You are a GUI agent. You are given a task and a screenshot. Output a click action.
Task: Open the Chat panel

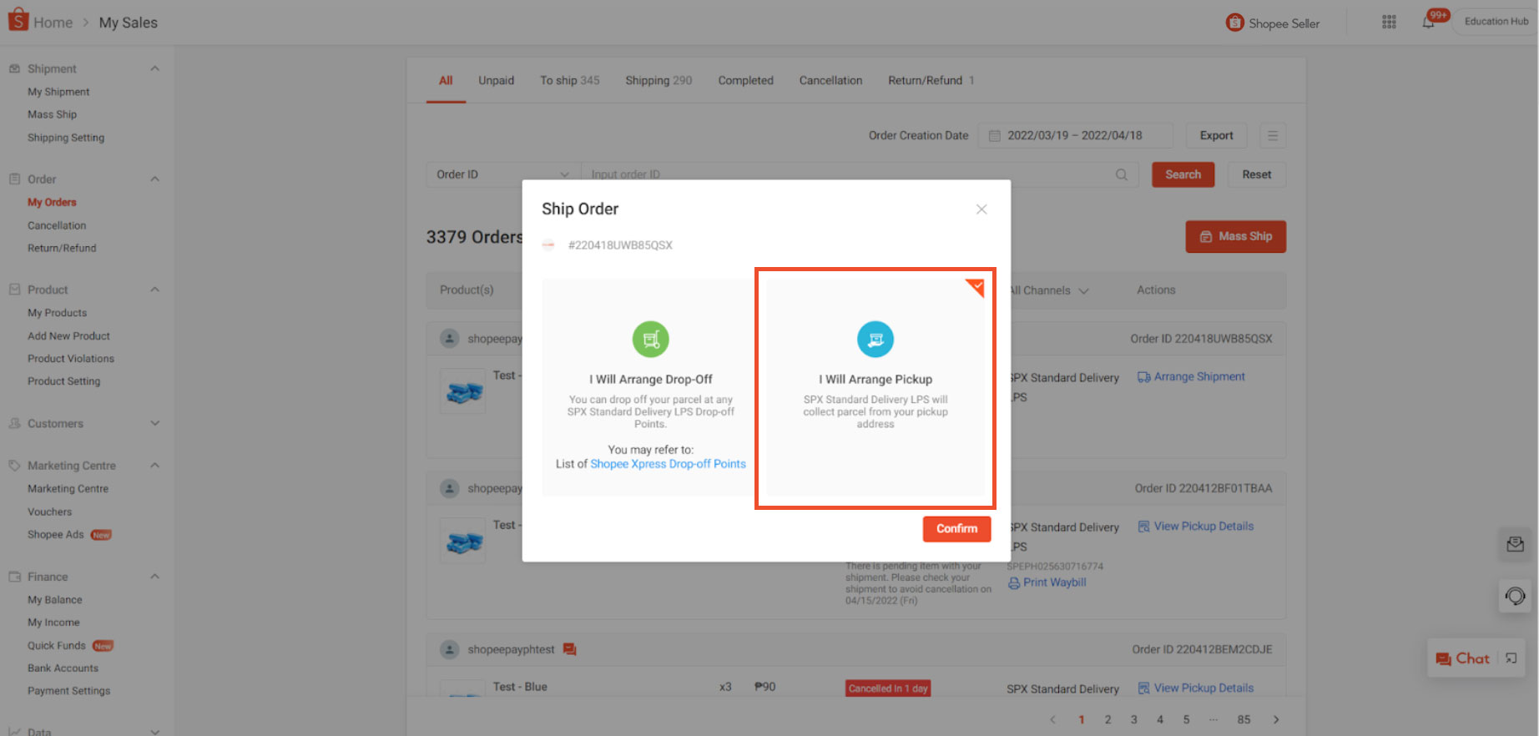(x=1462, y=658)
